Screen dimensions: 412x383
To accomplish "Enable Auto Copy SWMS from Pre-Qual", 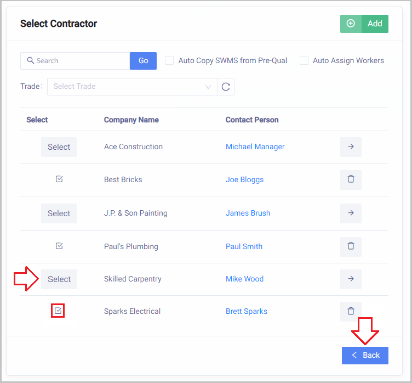I will click(x=169, y=60).
